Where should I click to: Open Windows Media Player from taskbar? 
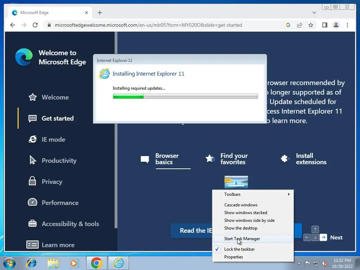click(74, 263)
